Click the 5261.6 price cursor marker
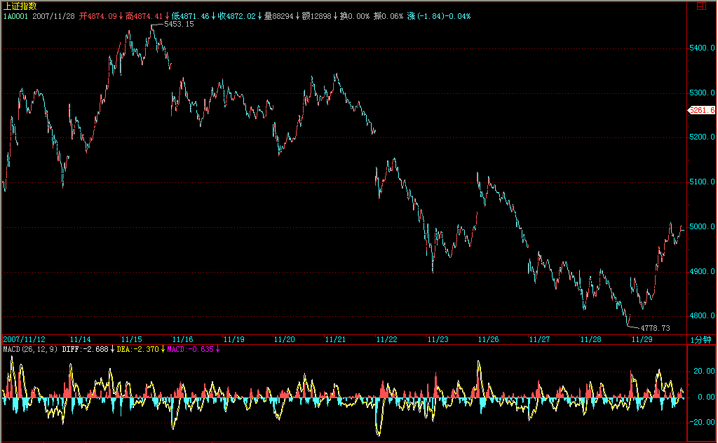The image size is (718, 443). pyautogui.click(x=701, y=110)
